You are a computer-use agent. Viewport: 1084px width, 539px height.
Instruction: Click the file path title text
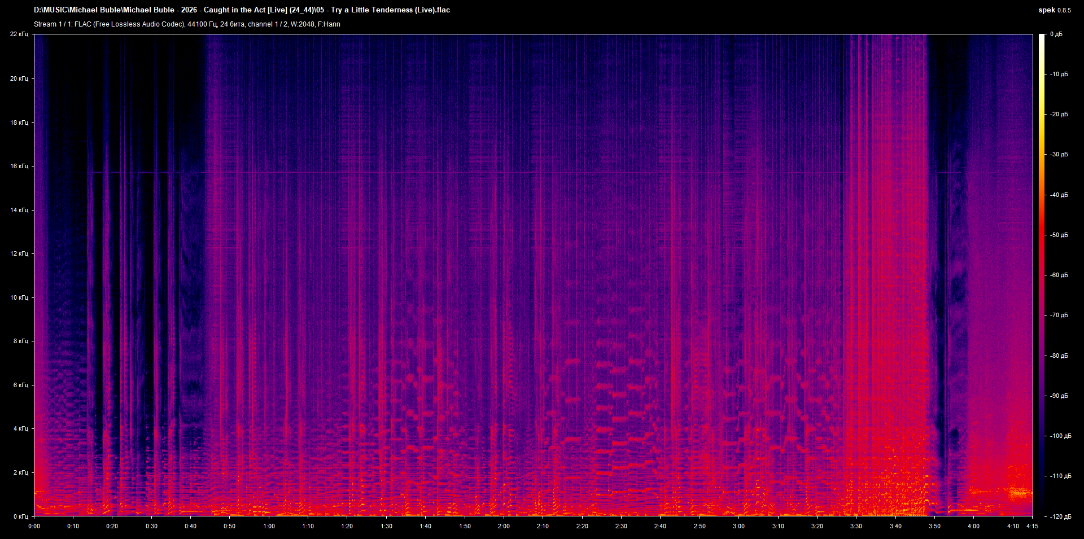[242, 10]
